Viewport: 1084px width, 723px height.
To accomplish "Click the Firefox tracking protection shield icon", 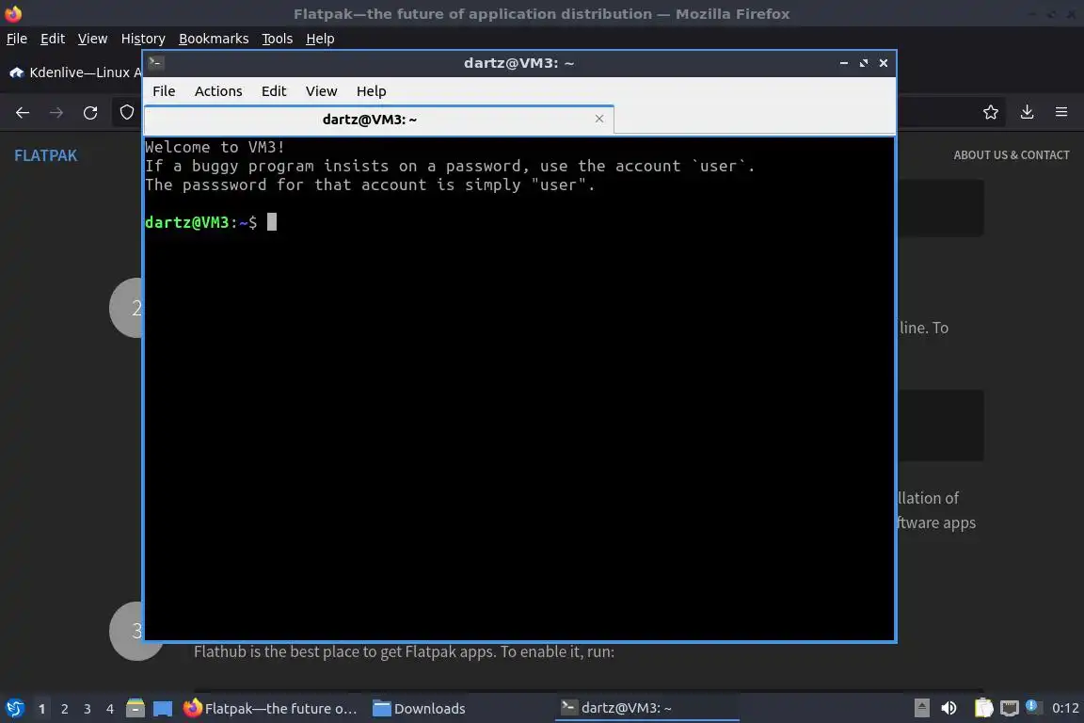I will coord(127,112).
